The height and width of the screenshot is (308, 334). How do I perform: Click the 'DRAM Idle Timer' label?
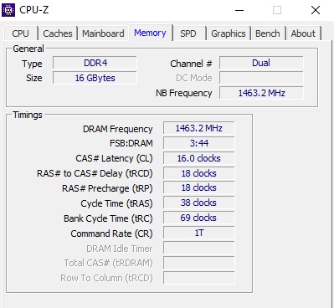pyautogui.click(x=120, y=249)
